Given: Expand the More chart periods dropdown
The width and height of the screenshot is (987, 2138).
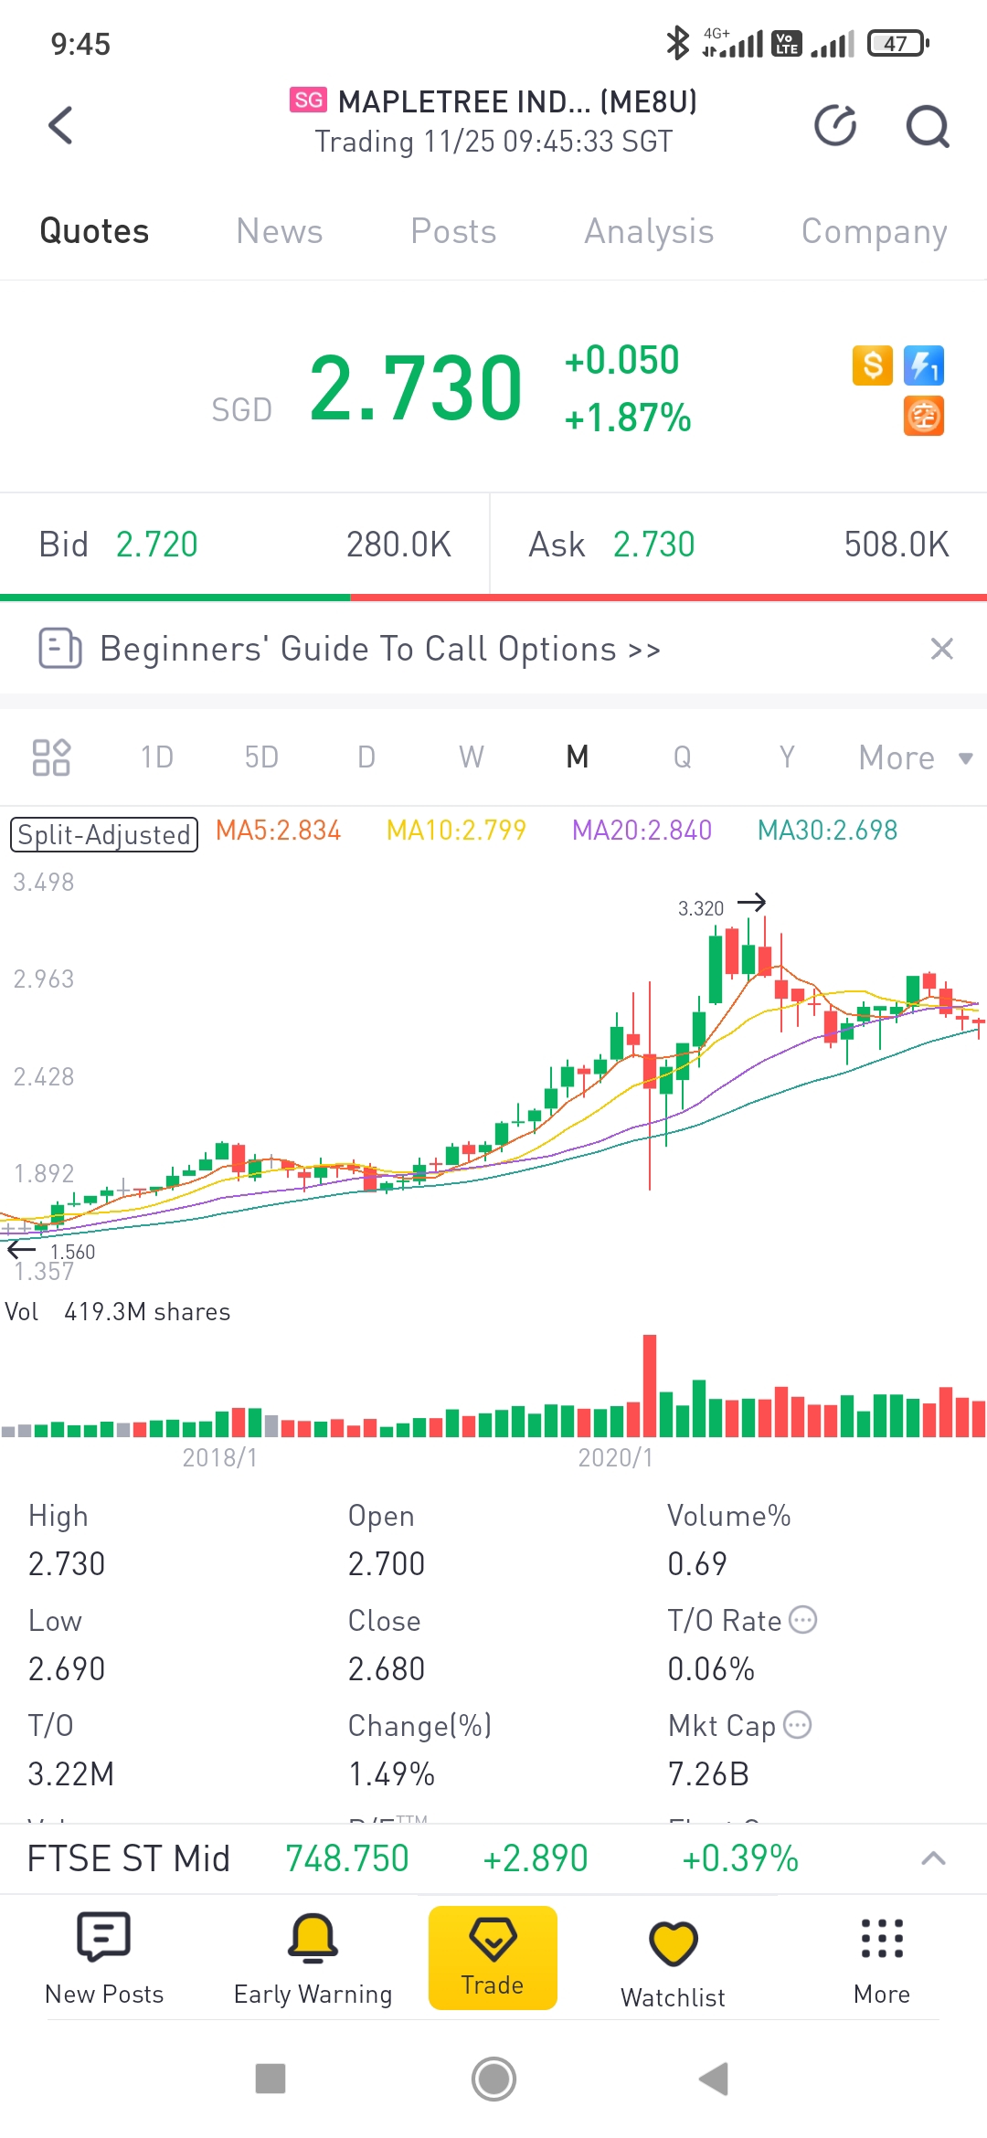Looking at the screenshot, I should [x=916, y=757].
